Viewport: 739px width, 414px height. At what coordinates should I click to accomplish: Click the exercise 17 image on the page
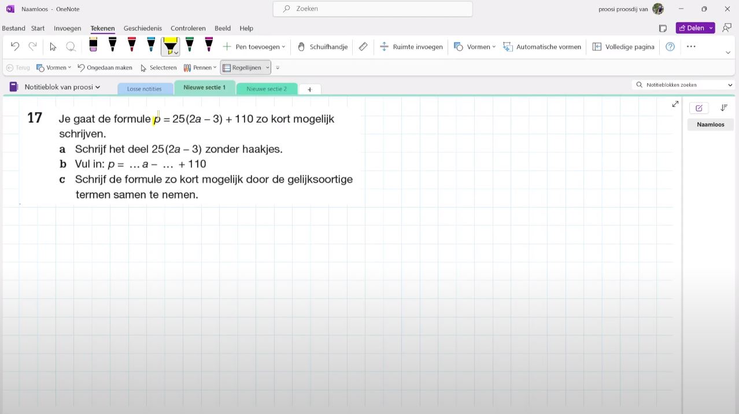click(191, 155)
